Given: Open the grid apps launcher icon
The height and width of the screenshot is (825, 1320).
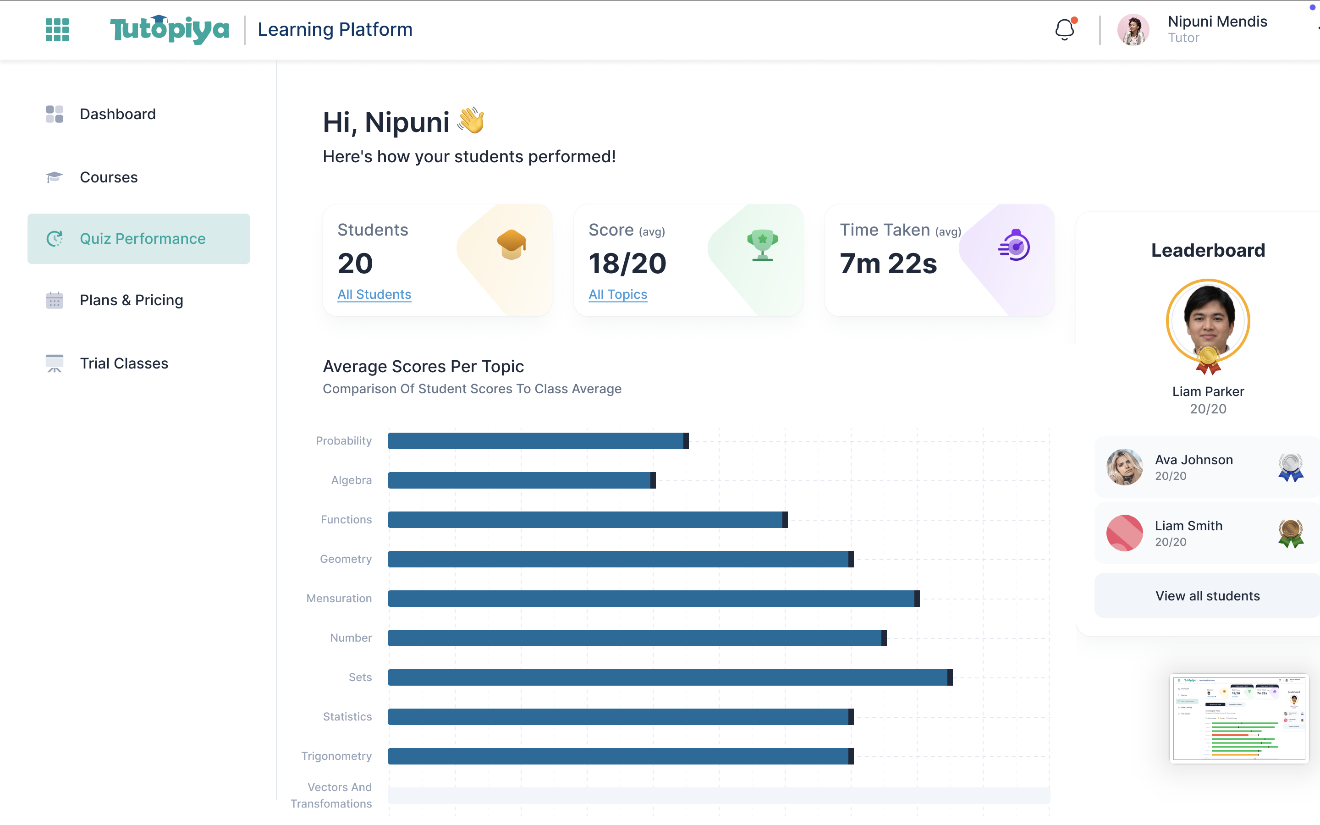Looking at the screenshot, I should coord(57,30).
